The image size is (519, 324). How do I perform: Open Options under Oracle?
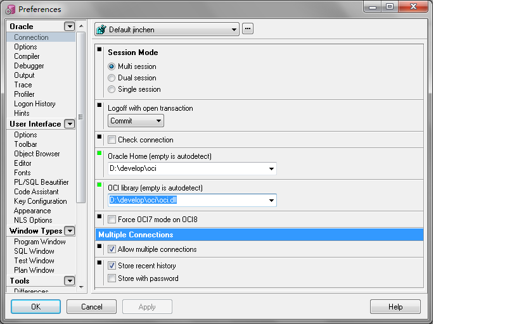[25, 47]
